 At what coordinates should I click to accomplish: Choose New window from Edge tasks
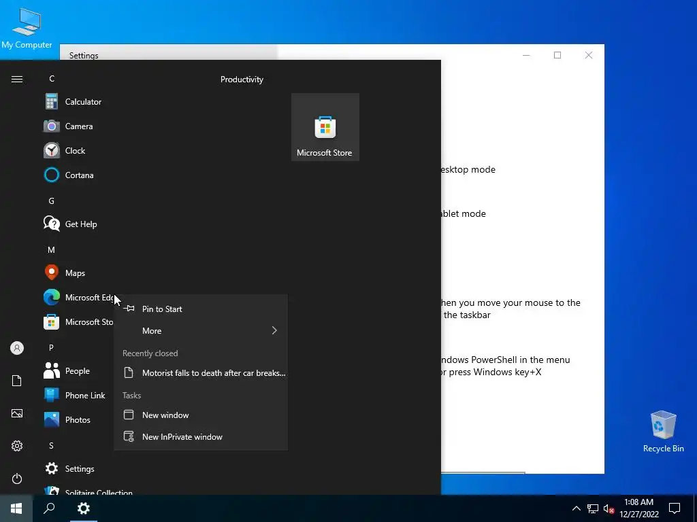(201, 415)
